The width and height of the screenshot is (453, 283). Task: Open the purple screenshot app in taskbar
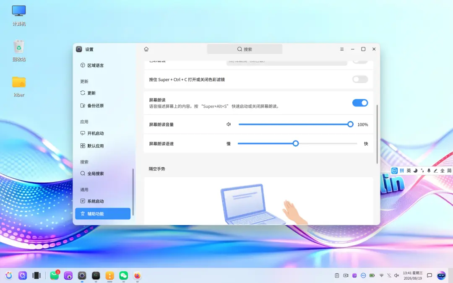[x=68, y=275]
